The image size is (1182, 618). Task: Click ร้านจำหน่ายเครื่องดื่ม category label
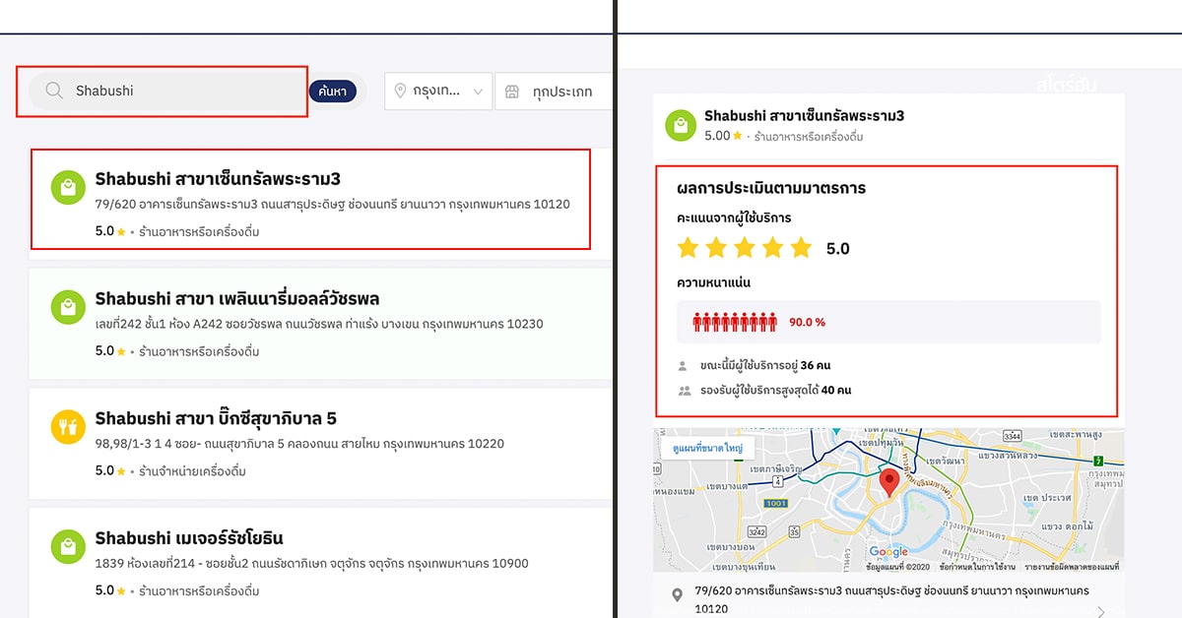coord(192,471)
